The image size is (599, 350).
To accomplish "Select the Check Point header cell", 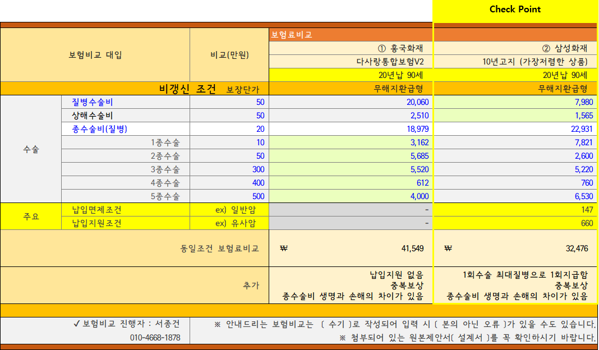I will pos(515,9).
